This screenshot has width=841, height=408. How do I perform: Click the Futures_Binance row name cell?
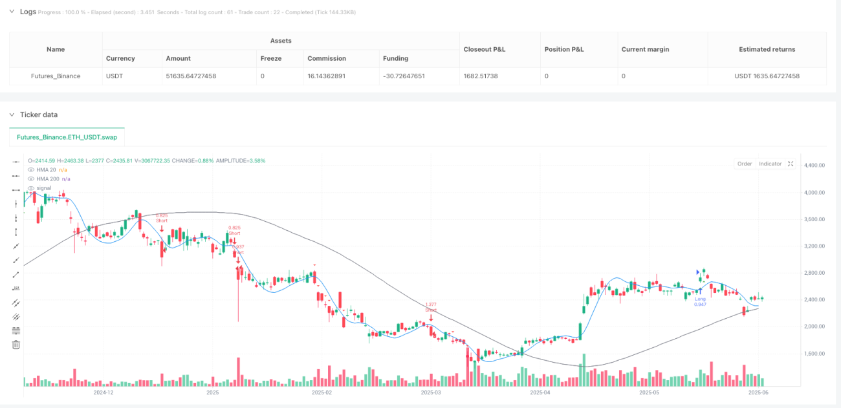coord(56,76)
